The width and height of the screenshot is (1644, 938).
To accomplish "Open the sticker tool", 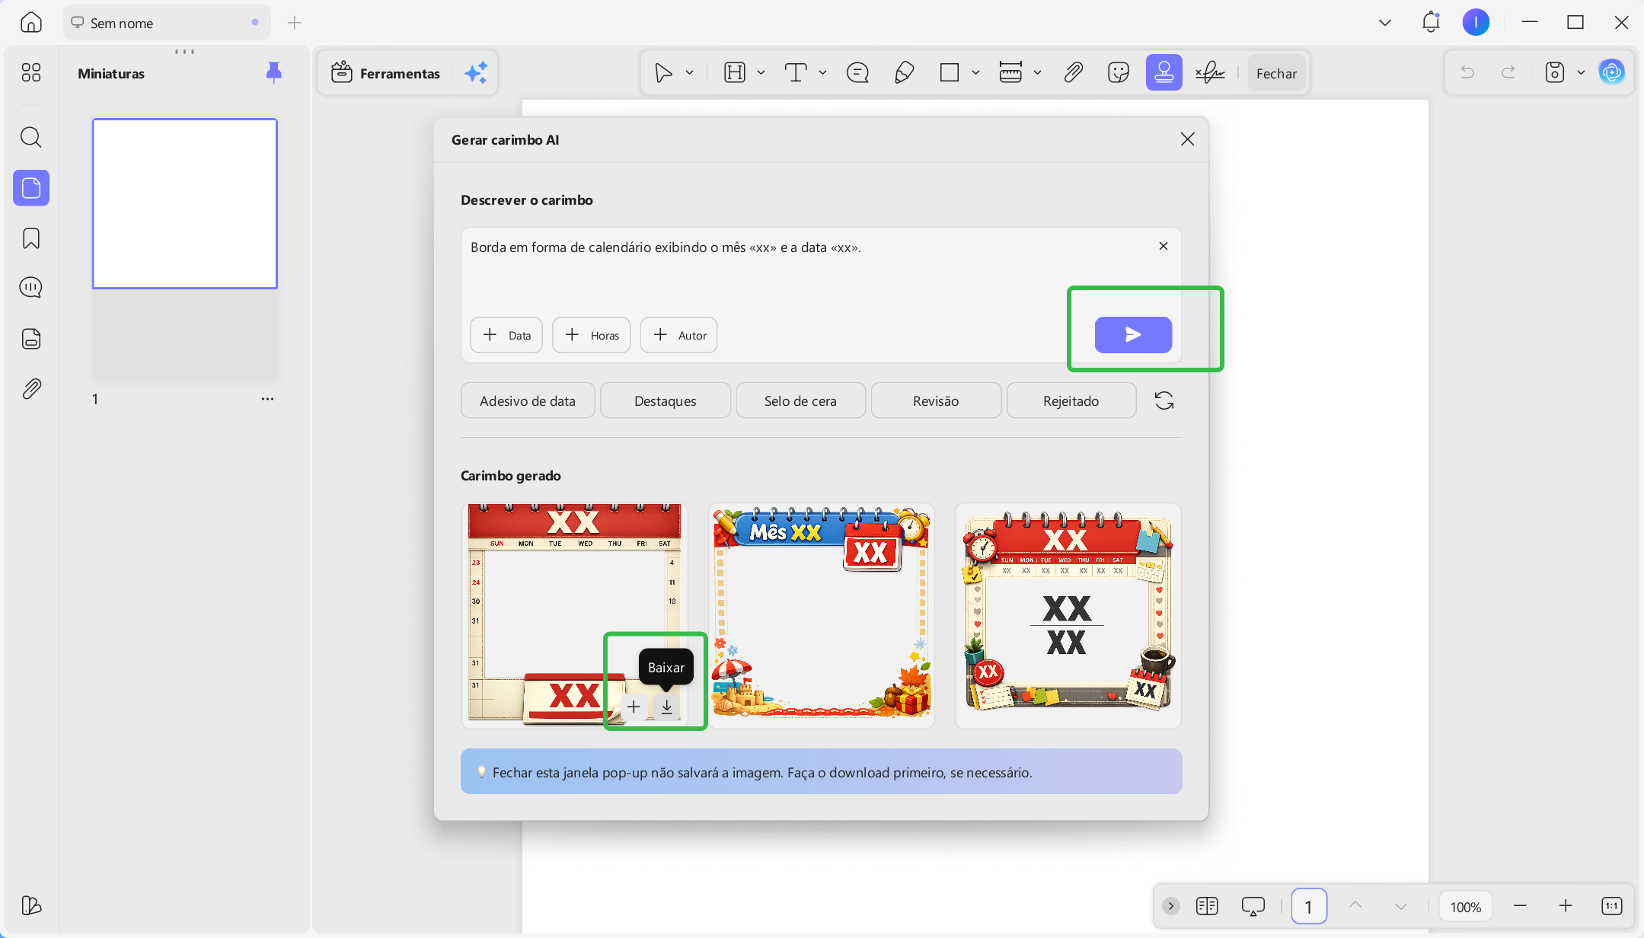I will point(1119,73).
